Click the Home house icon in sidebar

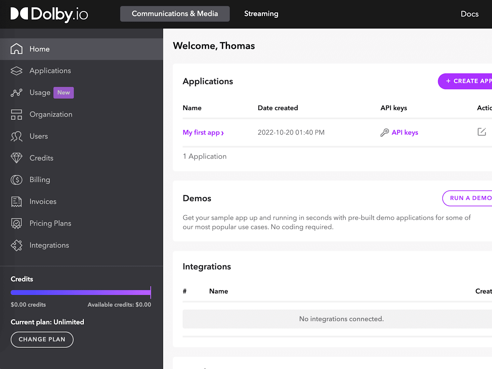point(16,49)
